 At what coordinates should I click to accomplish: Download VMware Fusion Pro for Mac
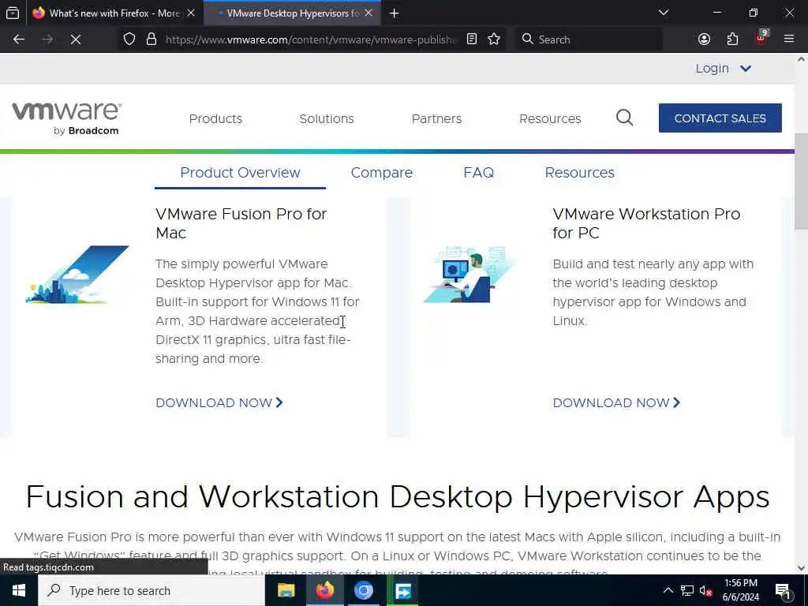pos(219,402)
